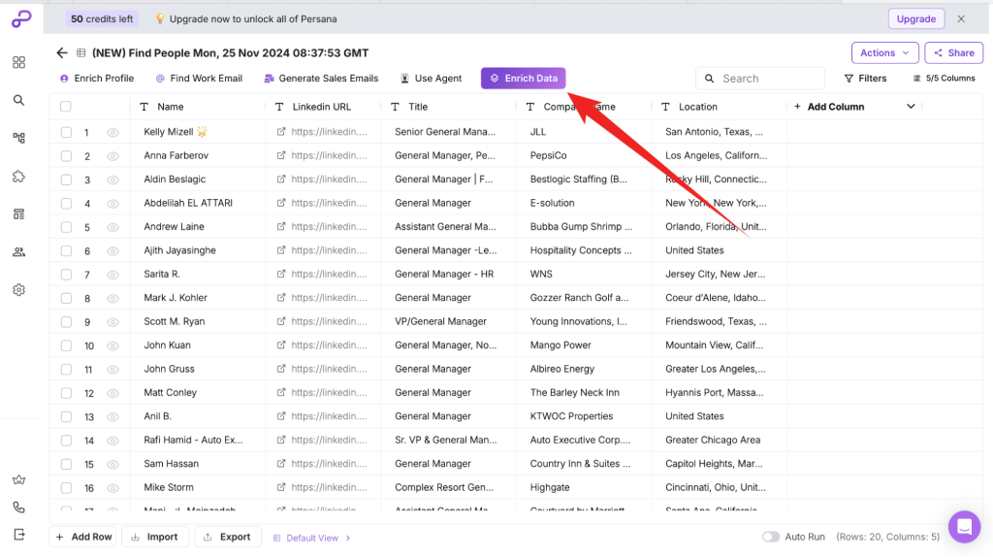Click the Persana logo icon
The height and width of the screenshot is (557, 993).
(21, 19)
